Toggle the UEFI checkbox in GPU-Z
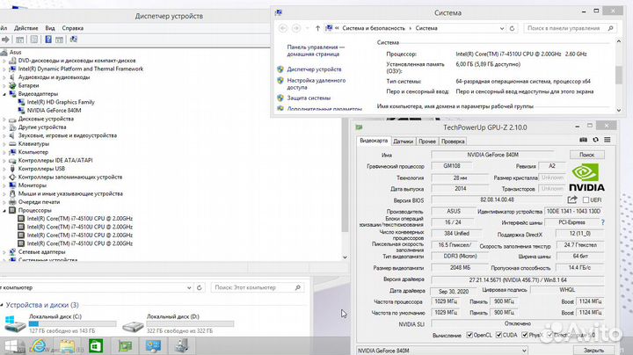633x355 pixels. [x=586, y=199]
